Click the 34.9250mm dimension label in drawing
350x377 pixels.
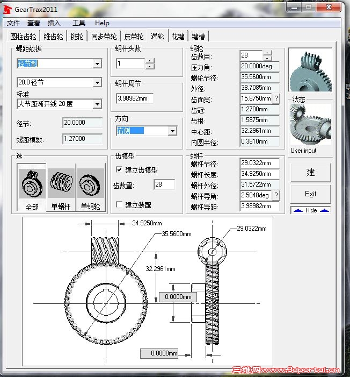click(x=147, y=223)
